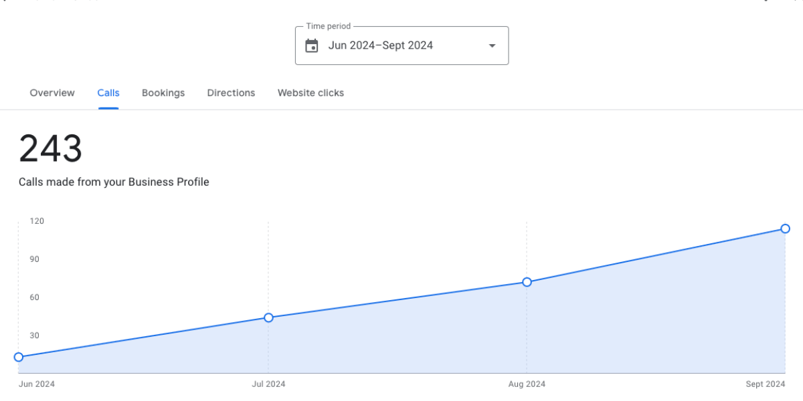Click the Sept 2024 x-axis label
Image resolution: width=803 pixels, height=401 pixels.
coord(766,384)
